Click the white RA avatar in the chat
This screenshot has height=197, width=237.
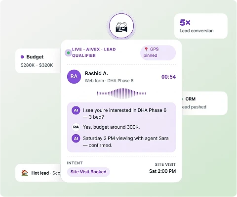(x=76, y=127)
